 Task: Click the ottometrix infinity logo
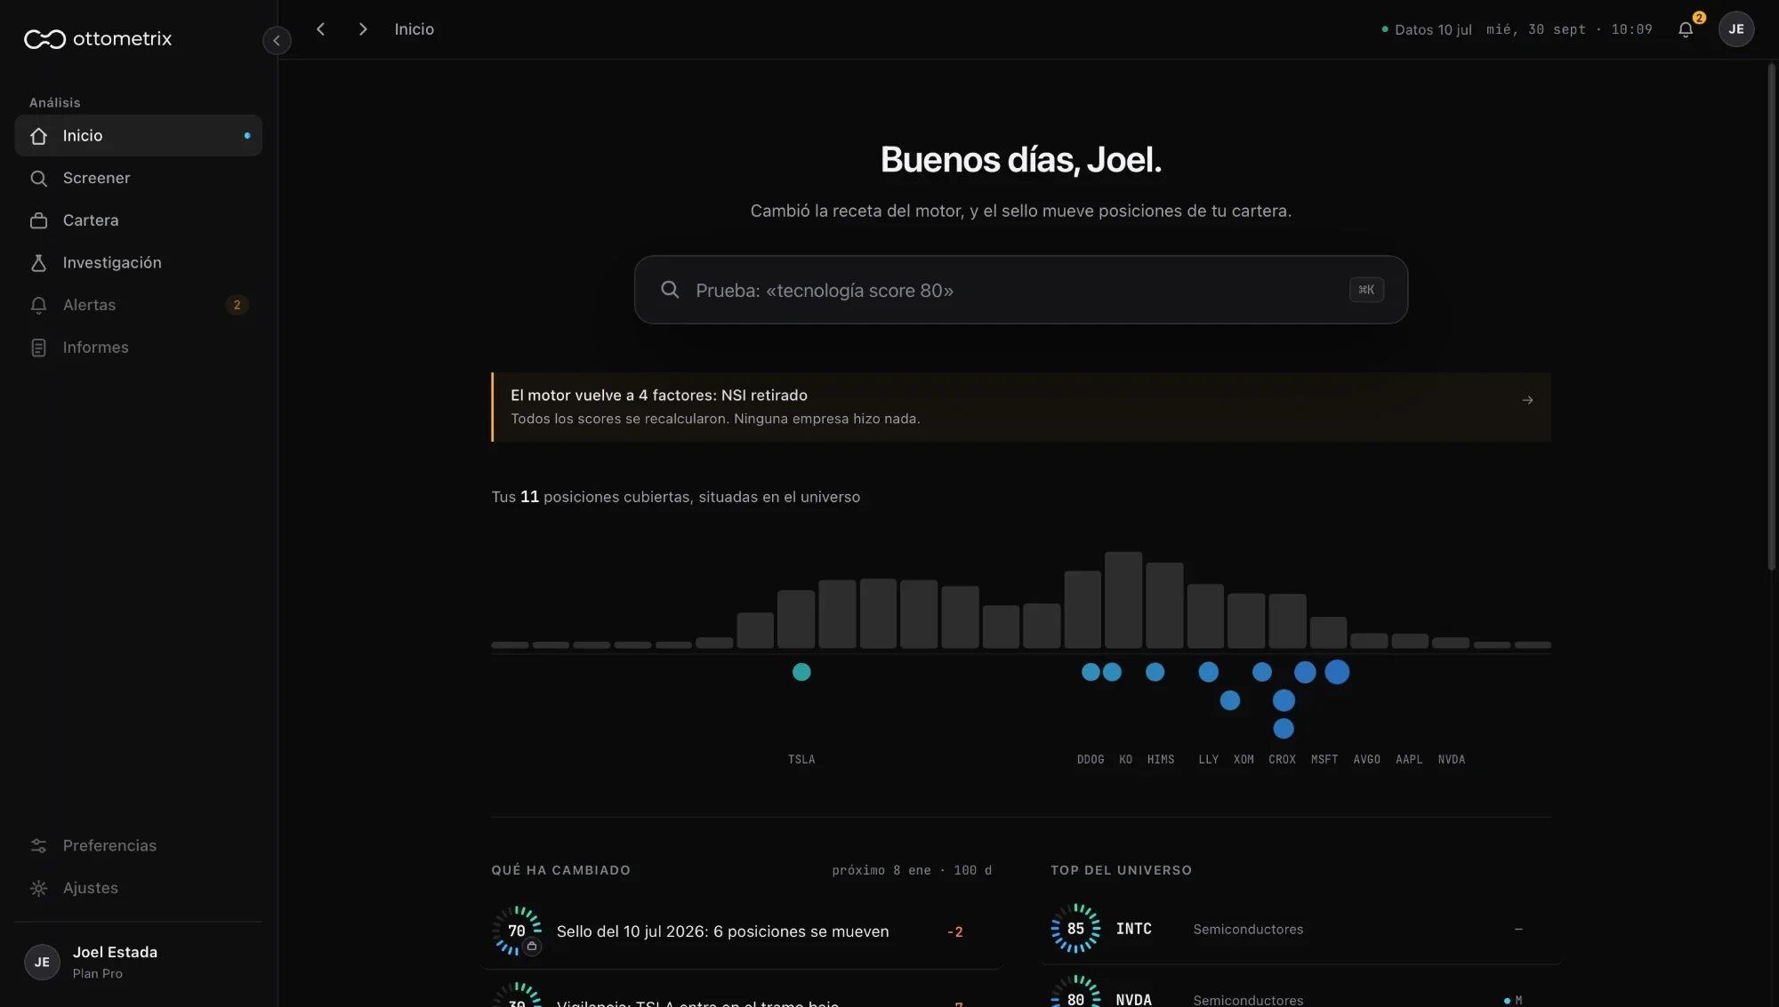pos(44,39)
